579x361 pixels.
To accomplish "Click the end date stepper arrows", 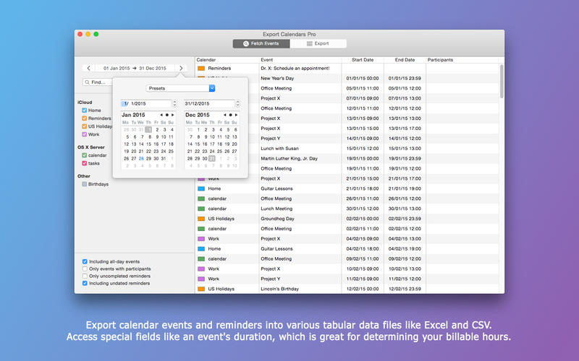I will click(x=237, y=104).
